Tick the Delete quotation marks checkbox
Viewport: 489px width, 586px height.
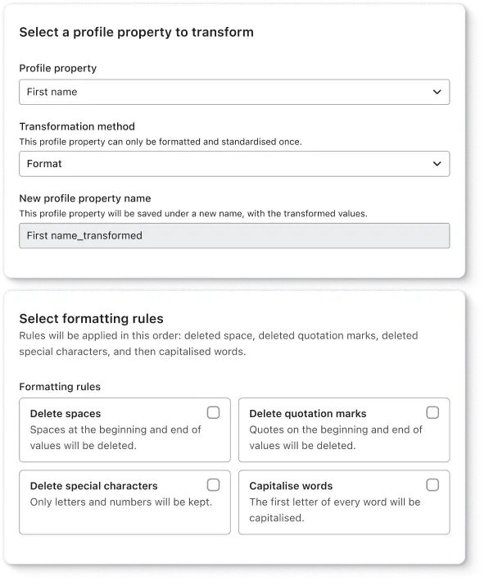tap(432, 412)
